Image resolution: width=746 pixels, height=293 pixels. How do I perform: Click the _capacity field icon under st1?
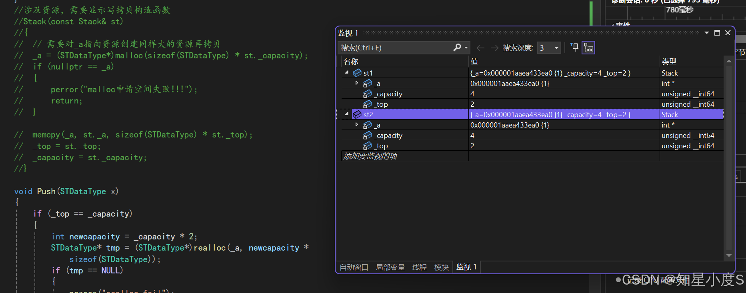click(367, 94)
